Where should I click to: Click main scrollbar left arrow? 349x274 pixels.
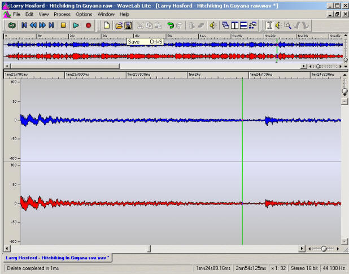[7, 249]
